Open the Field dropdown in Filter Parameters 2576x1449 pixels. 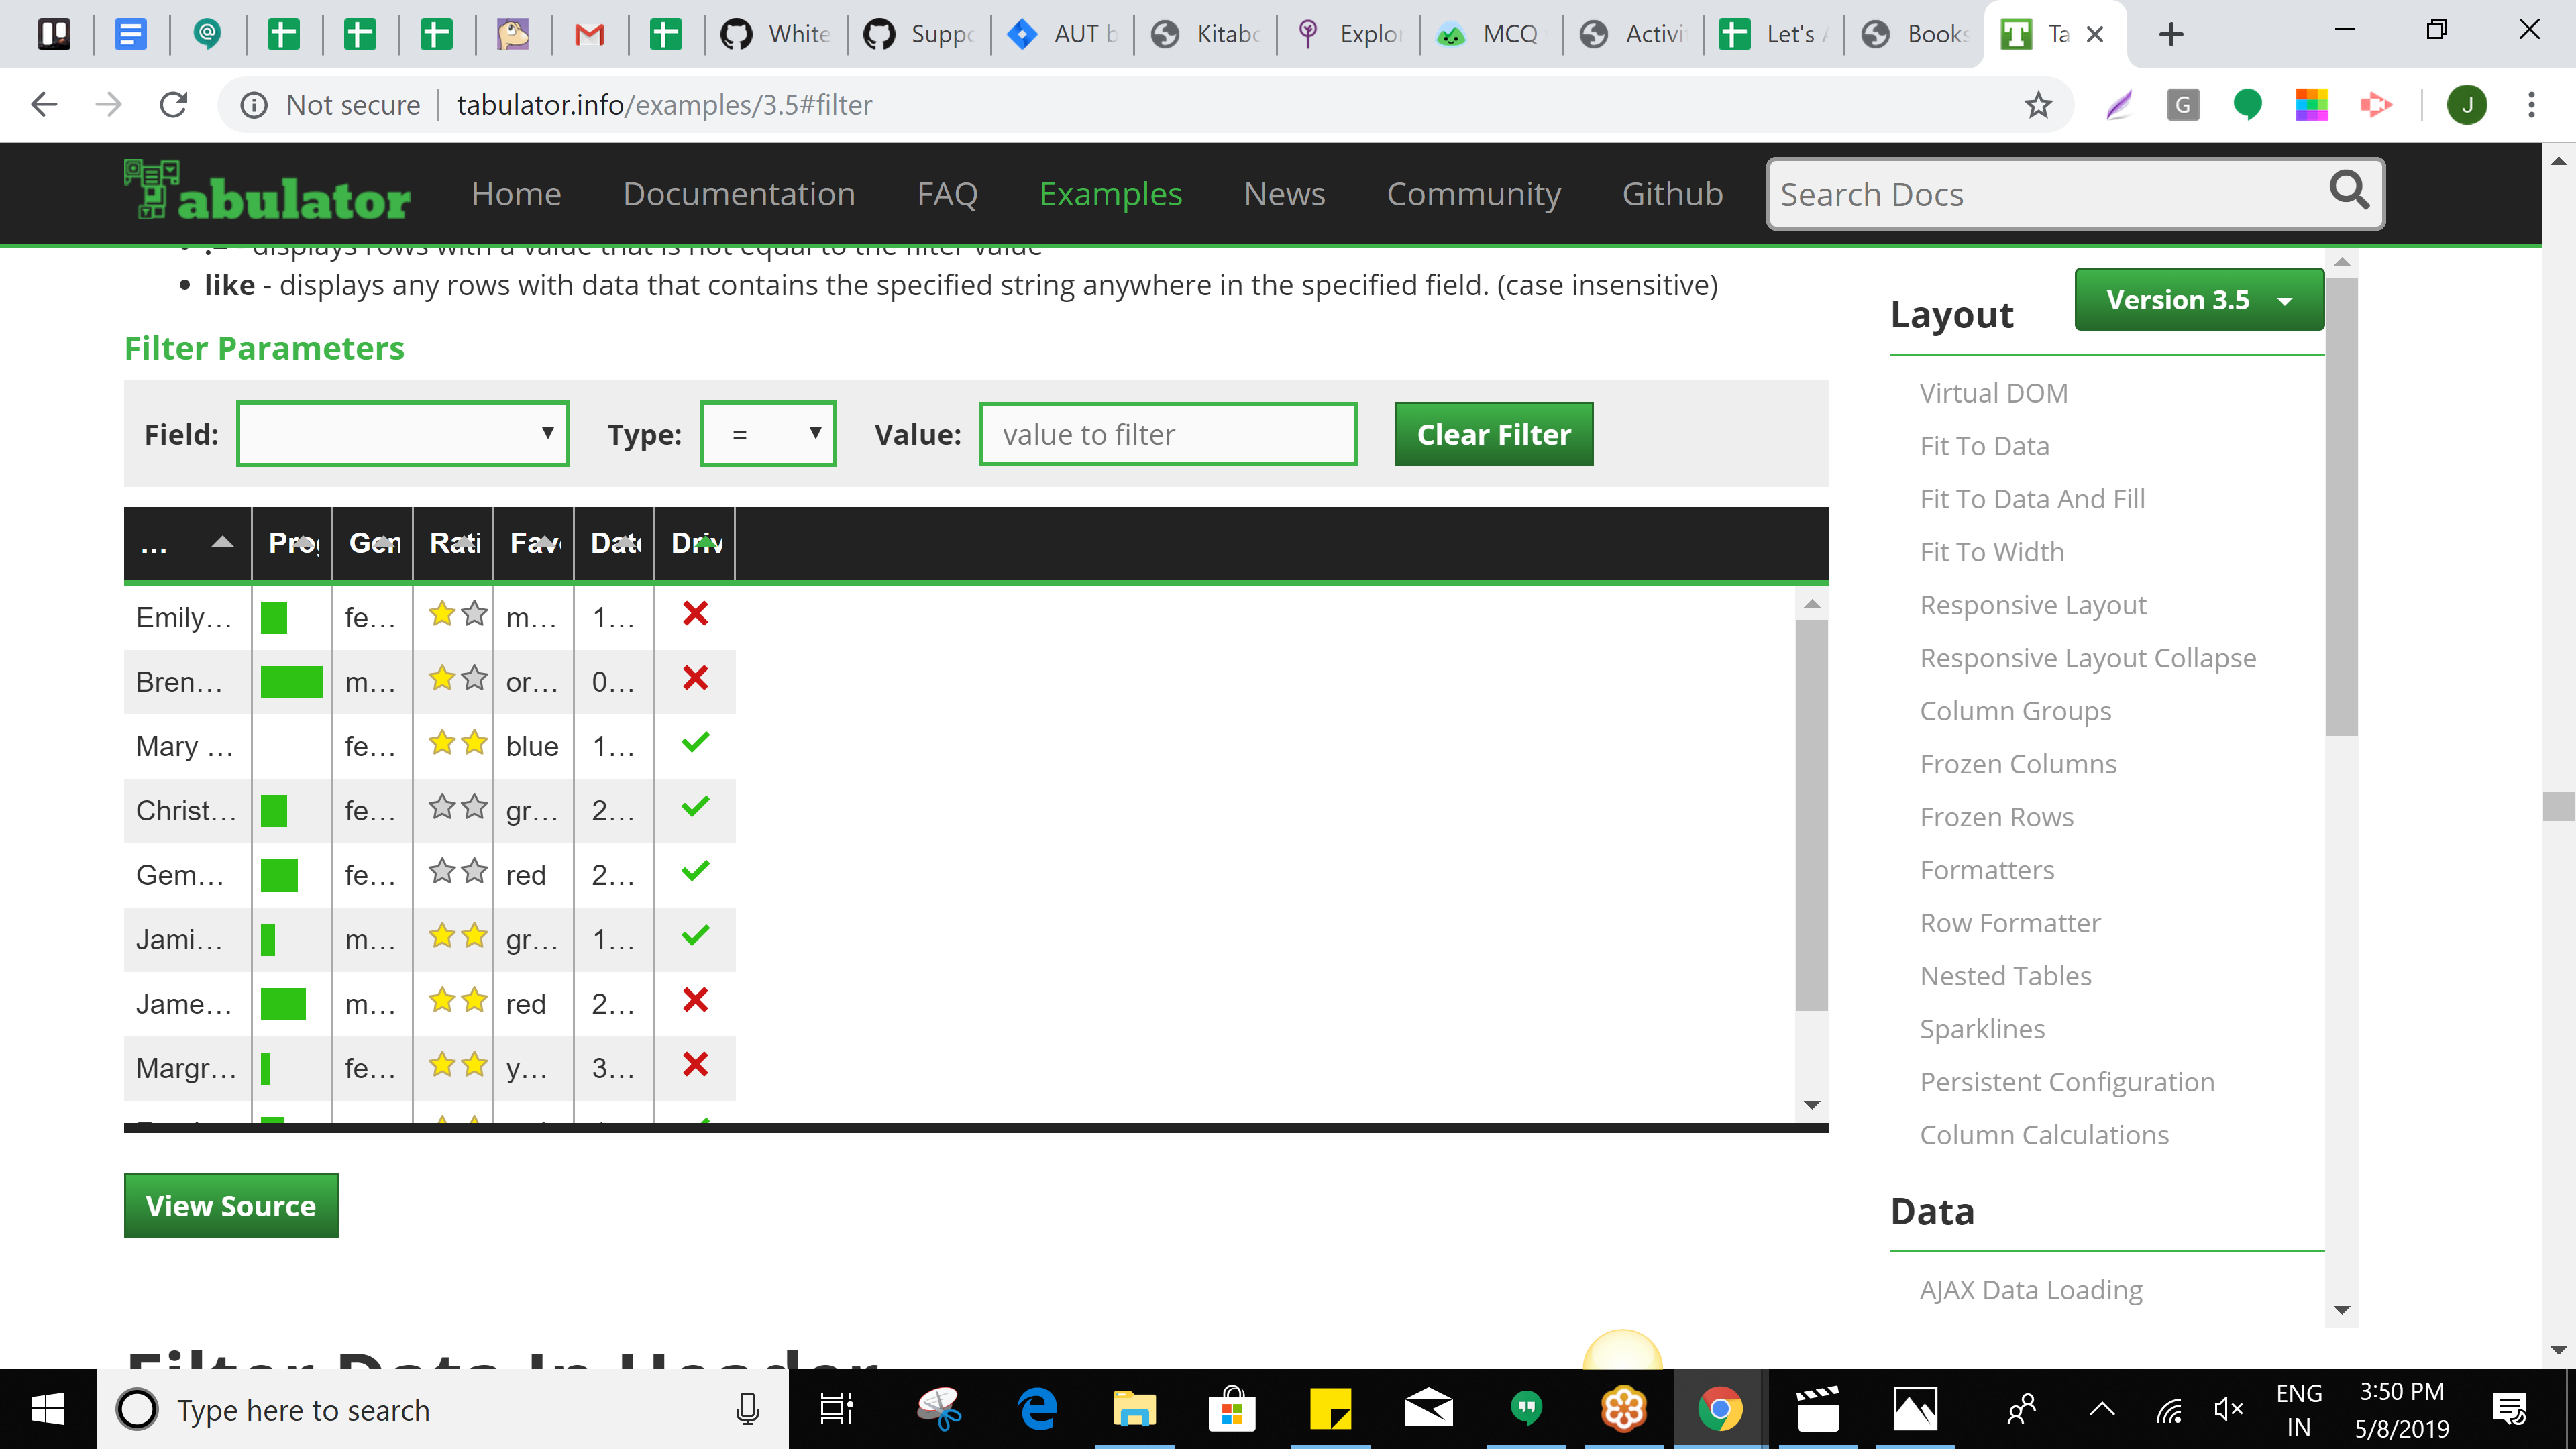(402, 434)
